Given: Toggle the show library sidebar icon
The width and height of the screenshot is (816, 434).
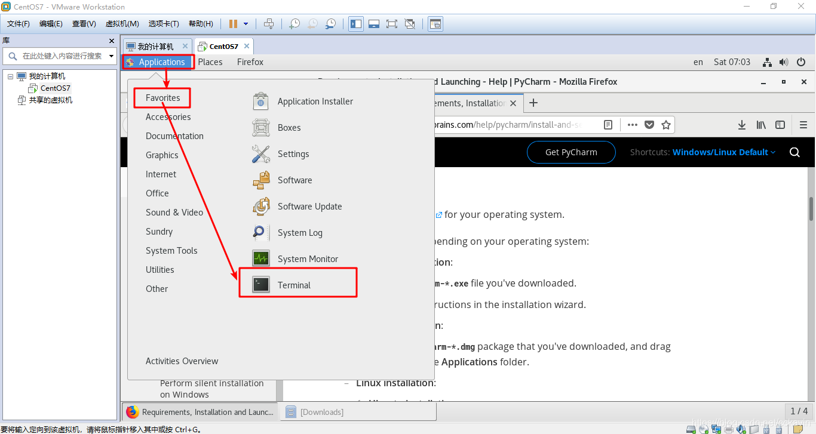Looking at the screenshot, I should pyautogui.click(x=356, y=24).
